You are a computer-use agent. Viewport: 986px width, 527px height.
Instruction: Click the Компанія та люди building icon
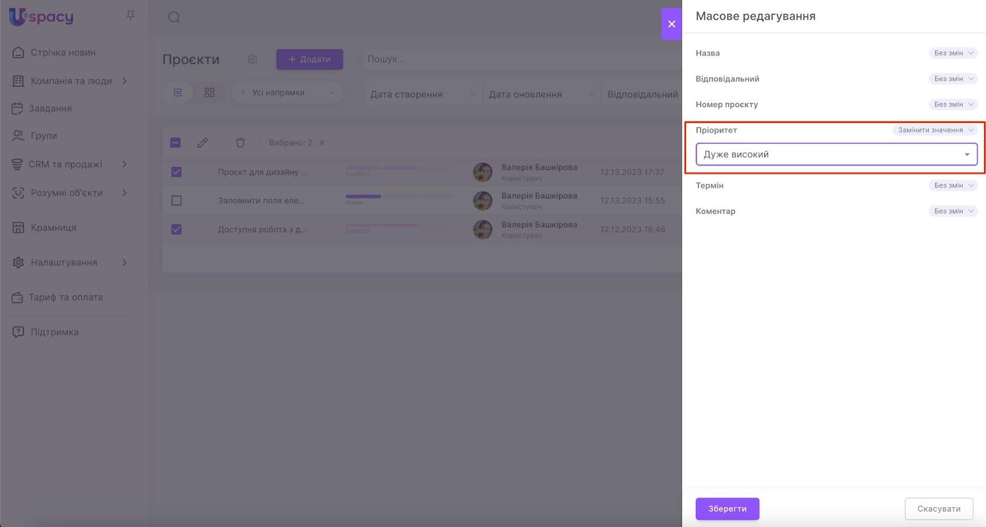coord(18,81)
